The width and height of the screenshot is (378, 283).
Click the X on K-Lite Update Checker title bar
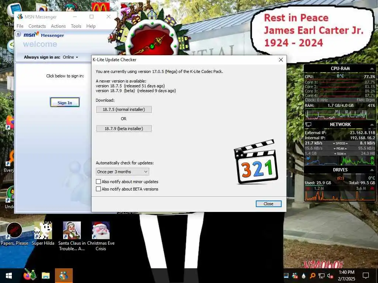pos(281,60)
